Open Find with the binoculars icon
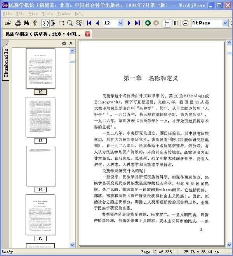The height and width of the screenshot is (256, 233). point(26,23)
